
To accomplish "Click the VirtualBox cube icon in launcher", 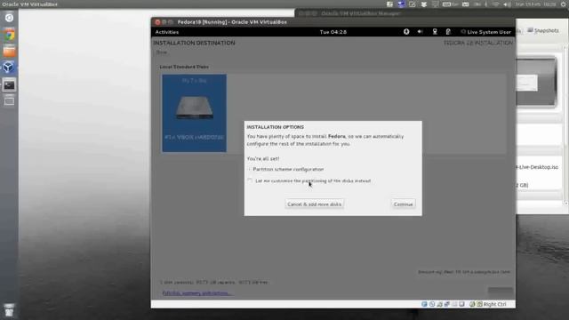I will pos(9,68).
